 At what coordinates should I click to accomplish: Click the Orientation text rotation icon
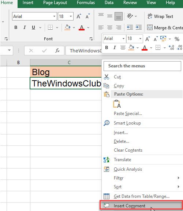click(130, 16)
